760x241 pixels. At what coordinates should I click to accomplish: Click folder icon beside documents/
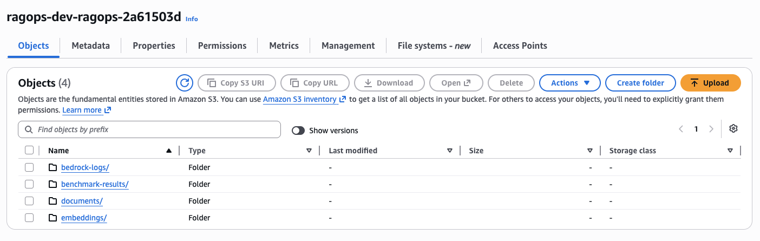click(x=53, y=201)
